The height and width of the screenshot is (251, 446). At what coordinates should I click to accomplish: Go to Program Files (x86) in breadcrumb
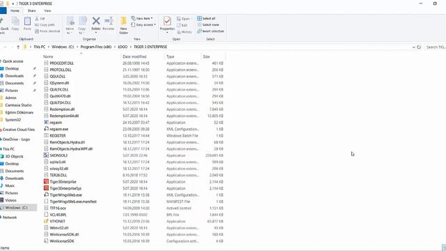96,47
